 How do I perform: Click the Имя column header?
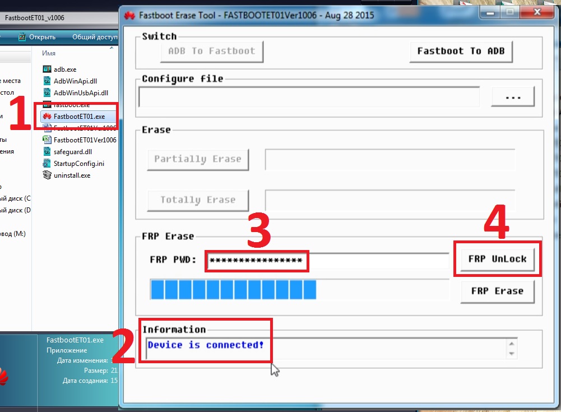tap(49, 53)
